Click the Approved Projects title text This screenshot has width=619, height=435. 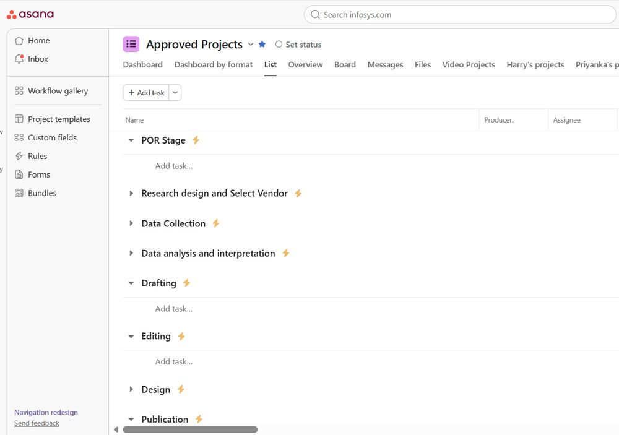pyautogui.click(x=194, y=44)
